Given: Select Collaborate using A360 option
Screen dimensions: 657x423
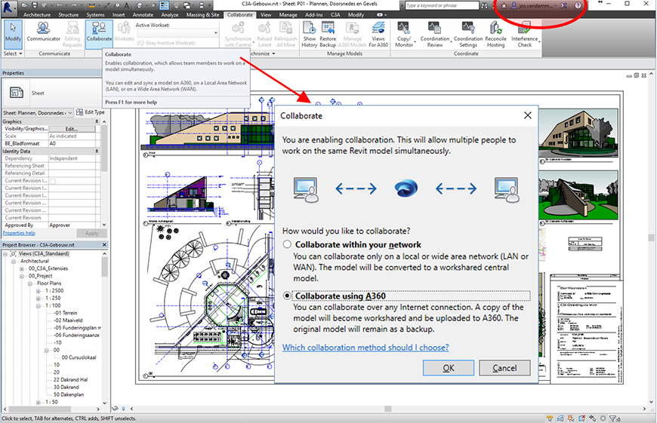Looking at the screenshot, I should (x=287, y=296).
